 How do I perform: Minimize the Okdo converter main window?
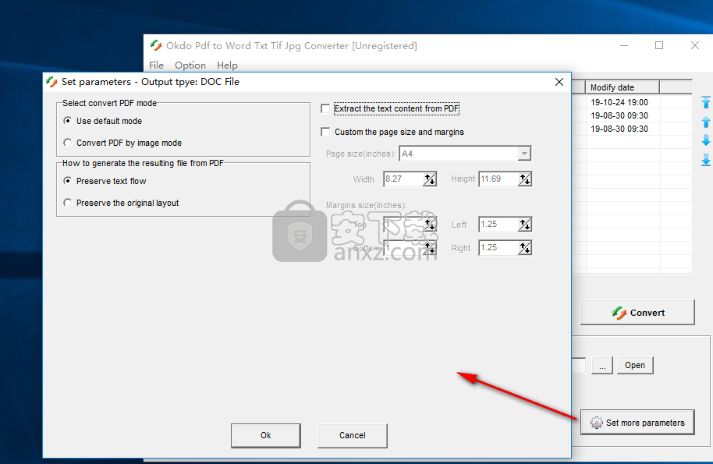pyautogui.click(x=624, y=45)
